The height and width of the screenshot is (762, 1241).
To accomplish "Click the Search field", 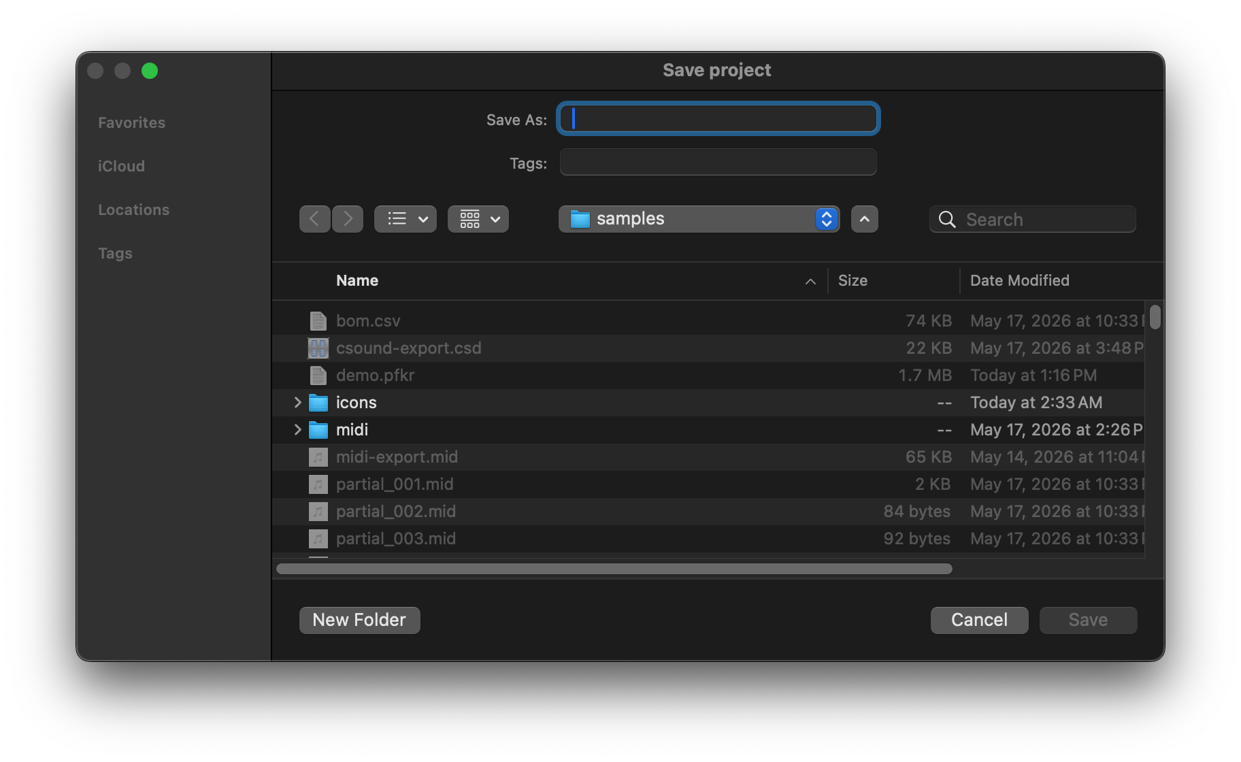I will (x=1032, y=219).
